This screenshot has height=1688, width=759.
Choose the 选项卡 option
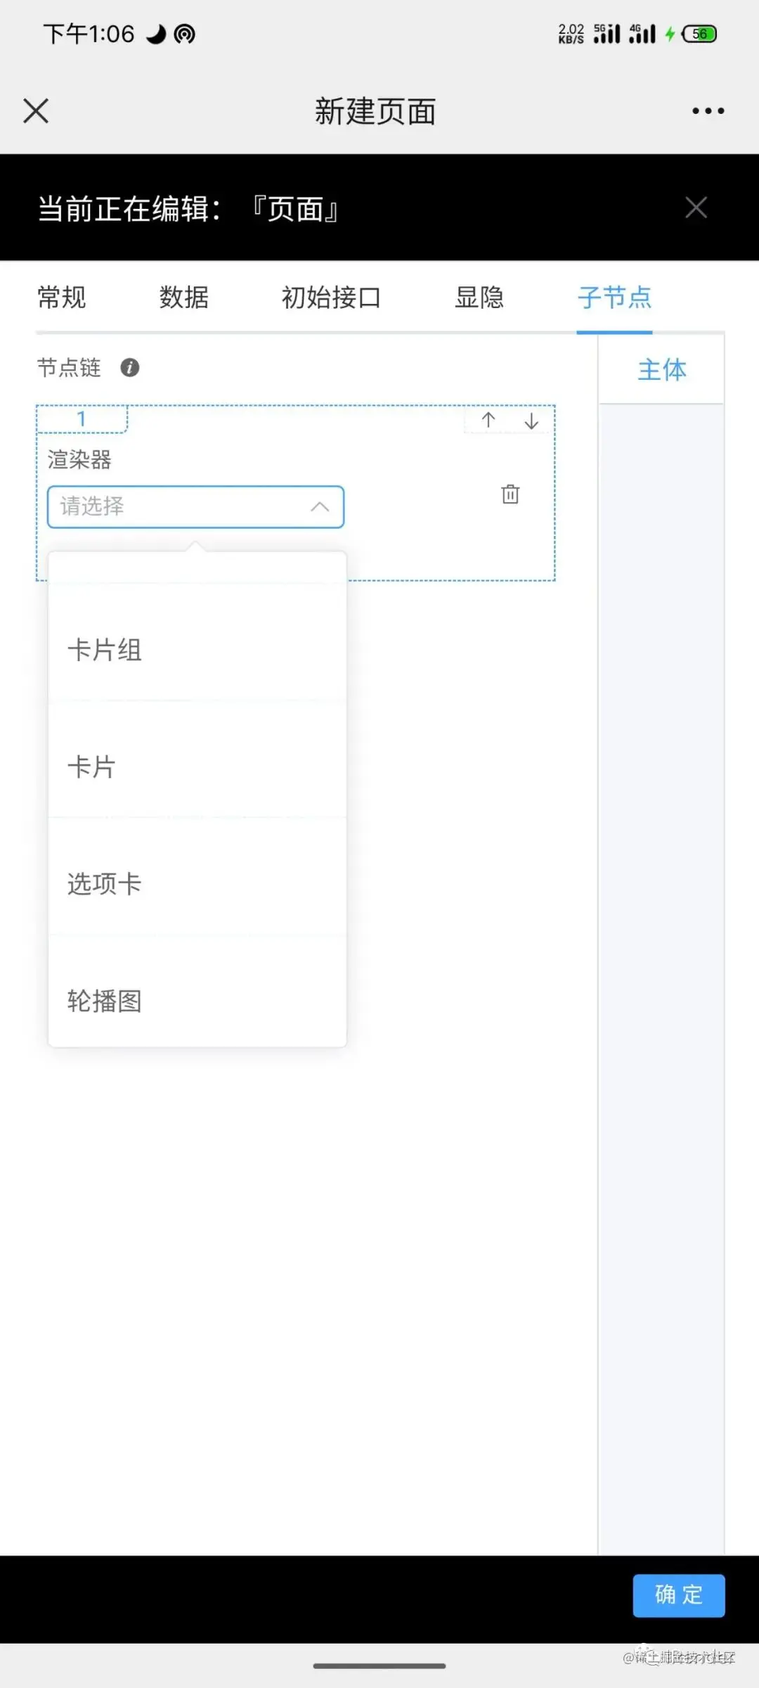tap(104, 884)
